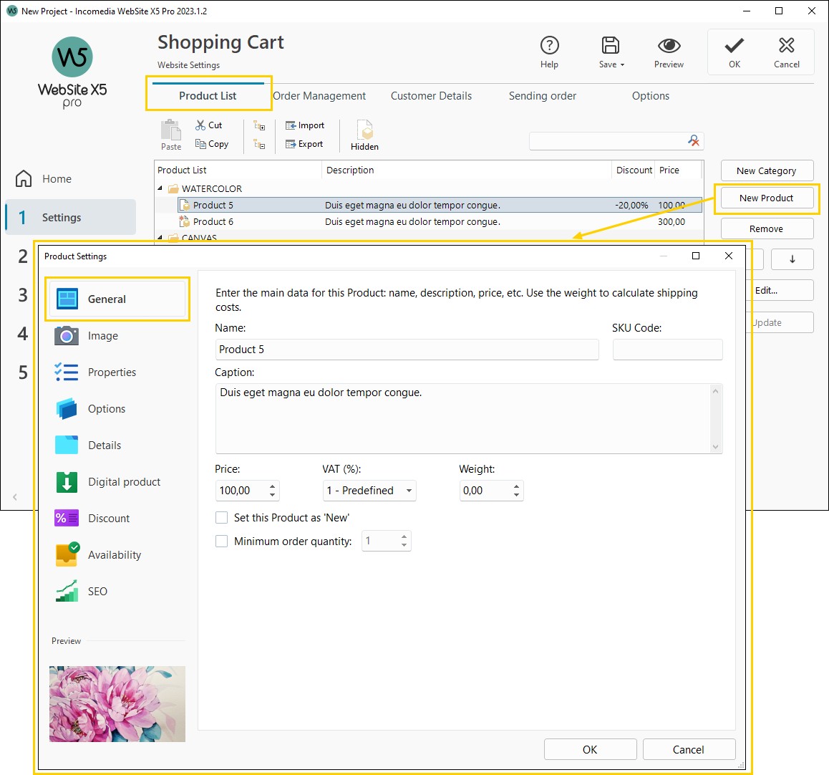Toggle the Hidden state for the product

(364, 133)
